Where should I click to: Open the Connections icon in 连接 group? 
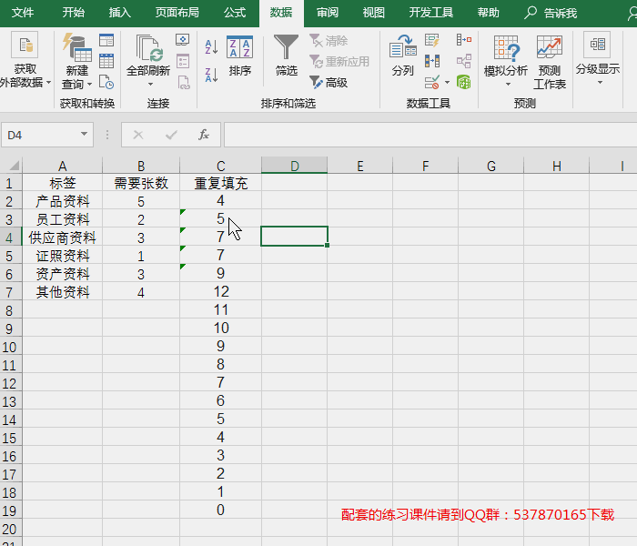tap(183, 40)
